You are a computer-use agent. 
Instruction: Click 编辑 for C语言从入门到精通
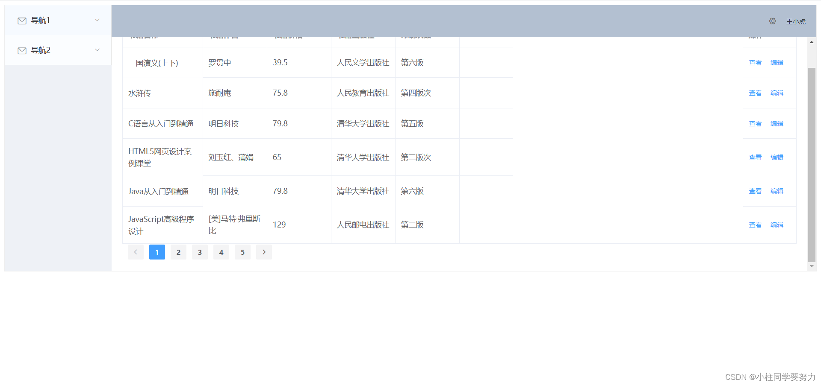[x=777, y=123]
